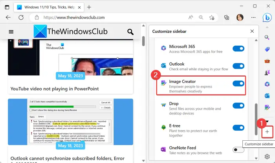Open TheWindowsClub hamburger menu

pos(11,32)
